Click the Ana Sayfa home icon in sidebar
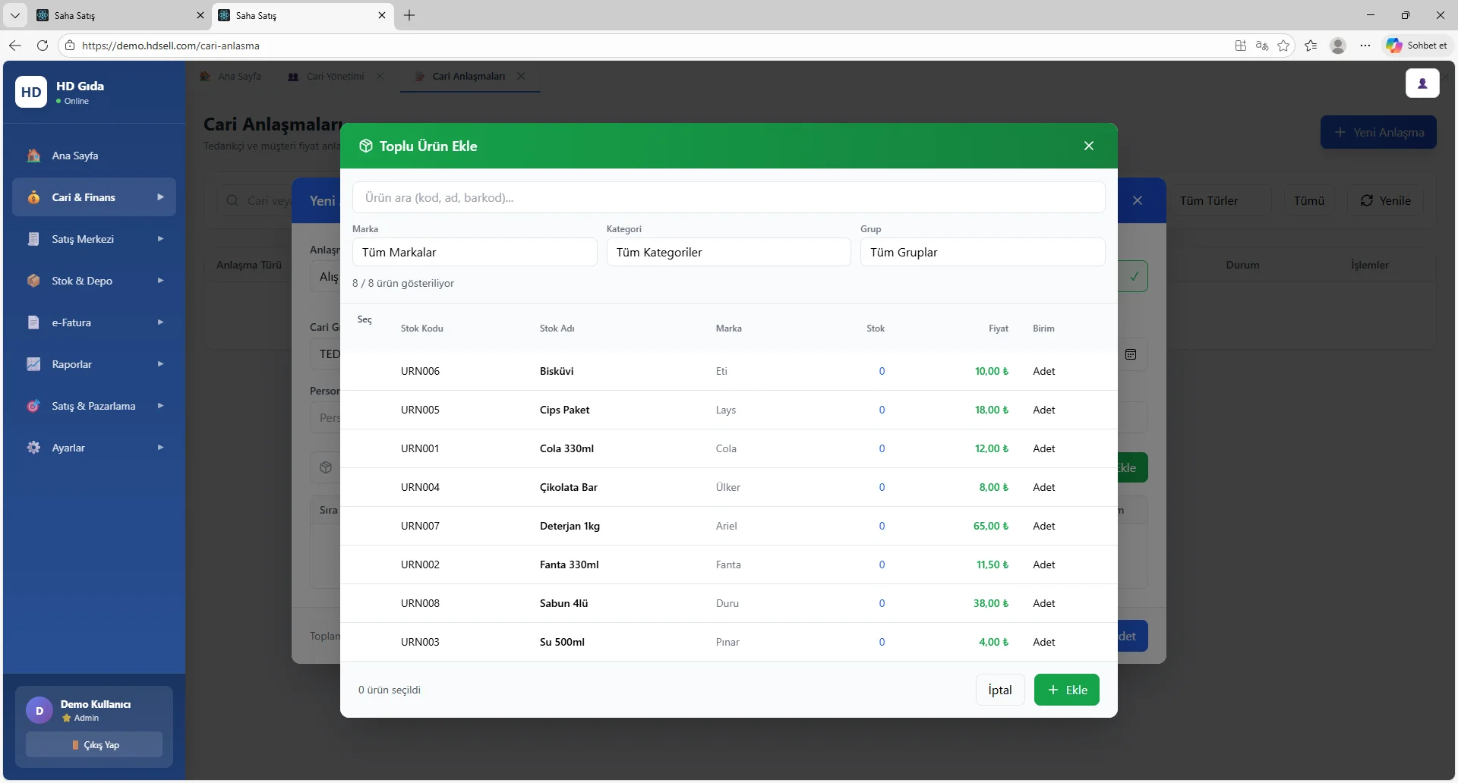 [33, 156]
